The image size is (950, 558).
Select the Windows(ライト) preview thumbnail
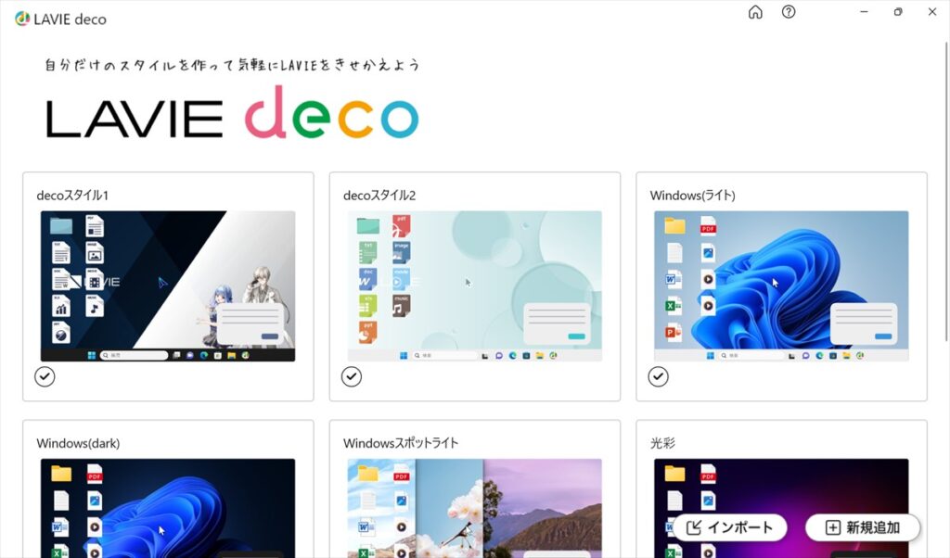click(x=781, y=286)
